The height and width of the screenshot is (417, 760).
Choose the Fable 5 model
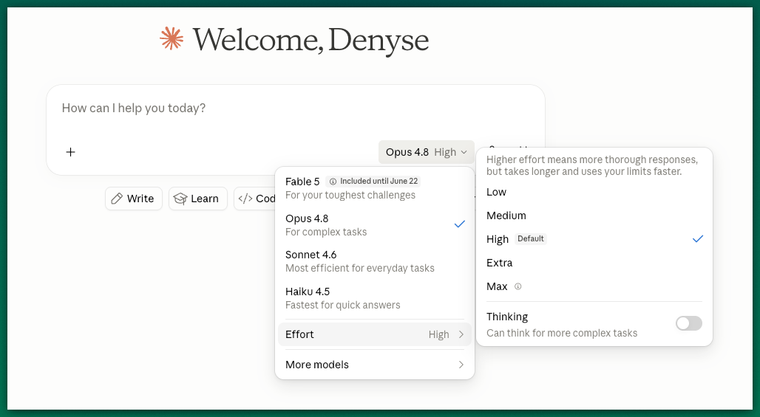click(x=375, y=187)
